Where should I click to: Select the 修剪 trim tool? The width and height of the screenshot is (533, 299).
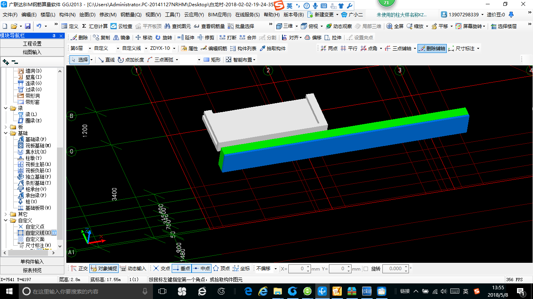pyautogui.click(x=206, y=38)
